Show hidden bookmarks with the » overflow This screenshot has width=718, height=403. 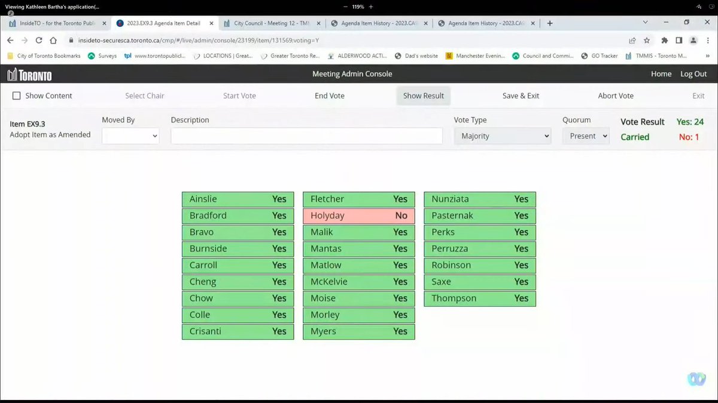708,56
